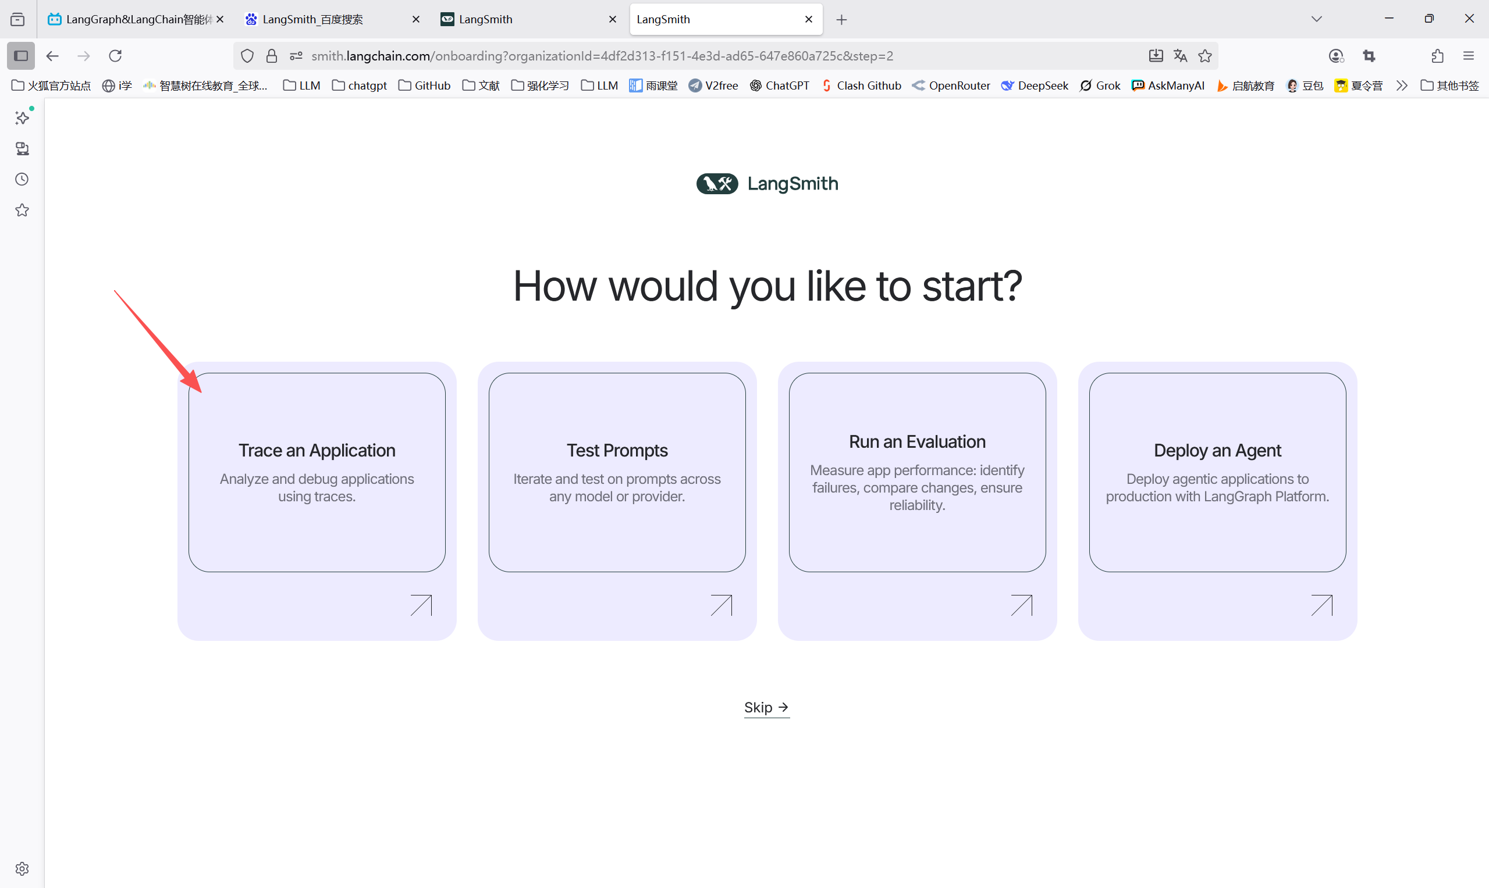Choose the Run an Evaluation card
This screenshot has width=1489, height=888.
coord(916,473)
